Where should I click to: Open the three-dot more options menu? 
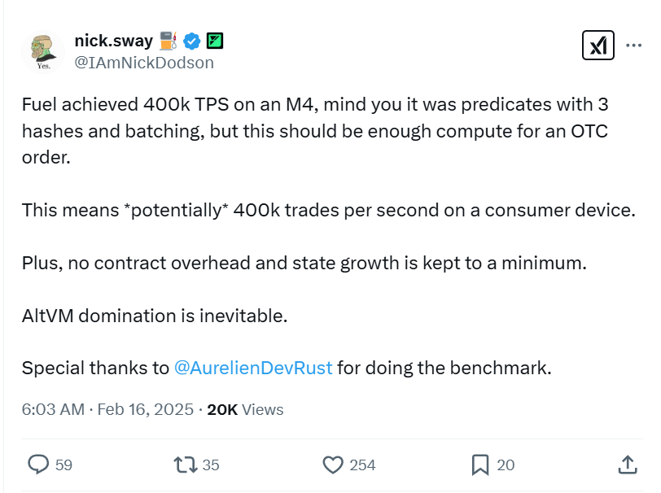click(x=633, y=46)
